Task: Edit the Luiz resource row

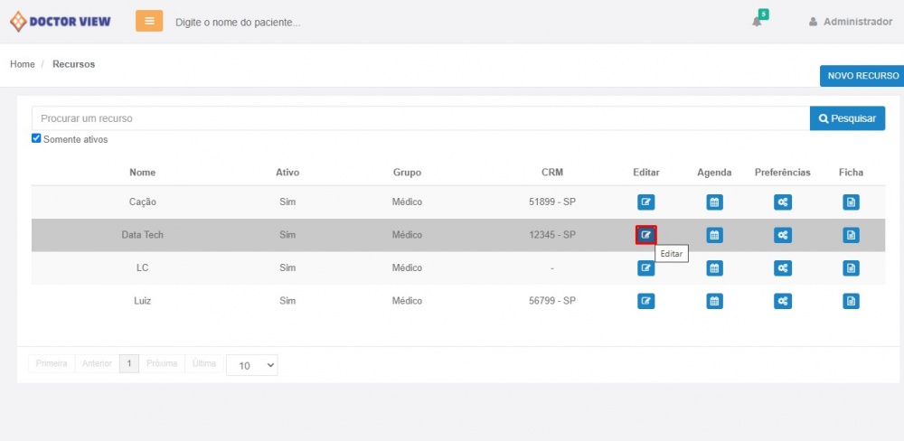Action: coord(645,301)
